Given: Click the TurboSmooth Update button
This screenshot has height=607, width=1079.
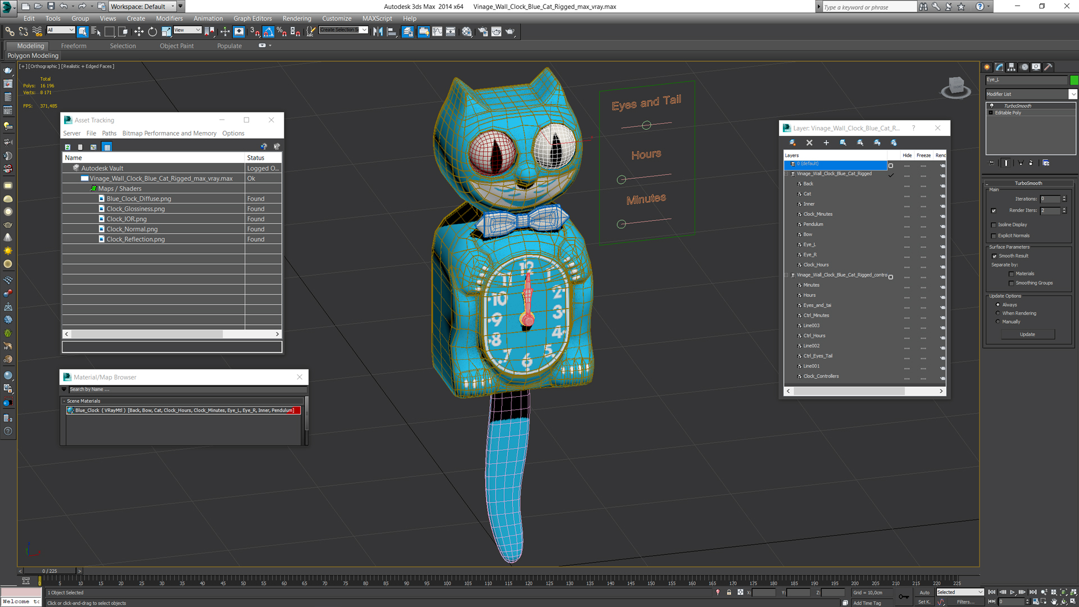Looking at the screenshot, I should [x=1027, y=334].
